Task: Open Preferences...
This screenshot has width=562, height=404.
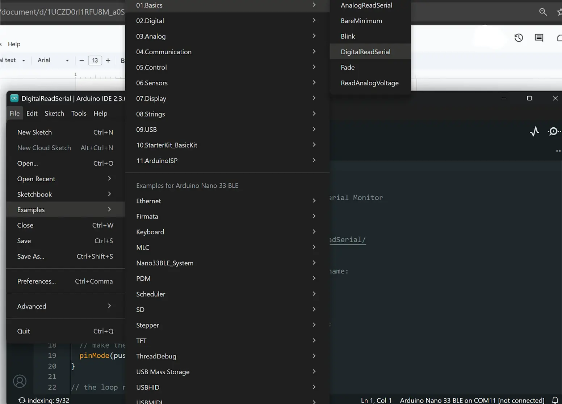Action: coord(66,281)
